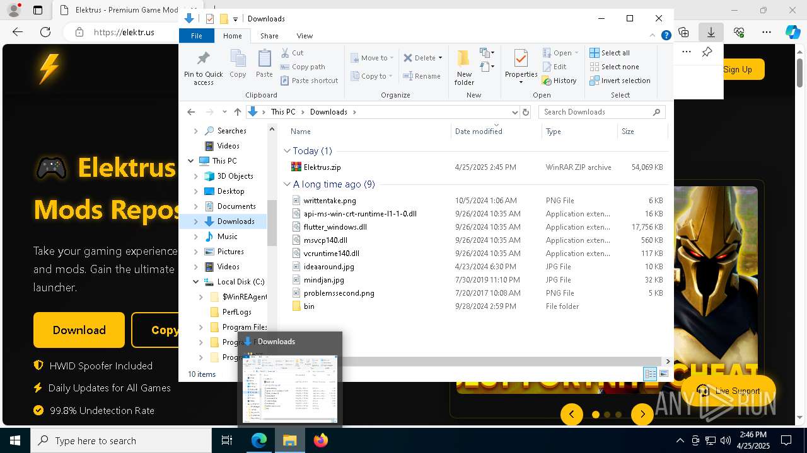Click the Search Downloads field
Image resolution: width=807 pixels, height=453 pixels.
click(601, 112)
